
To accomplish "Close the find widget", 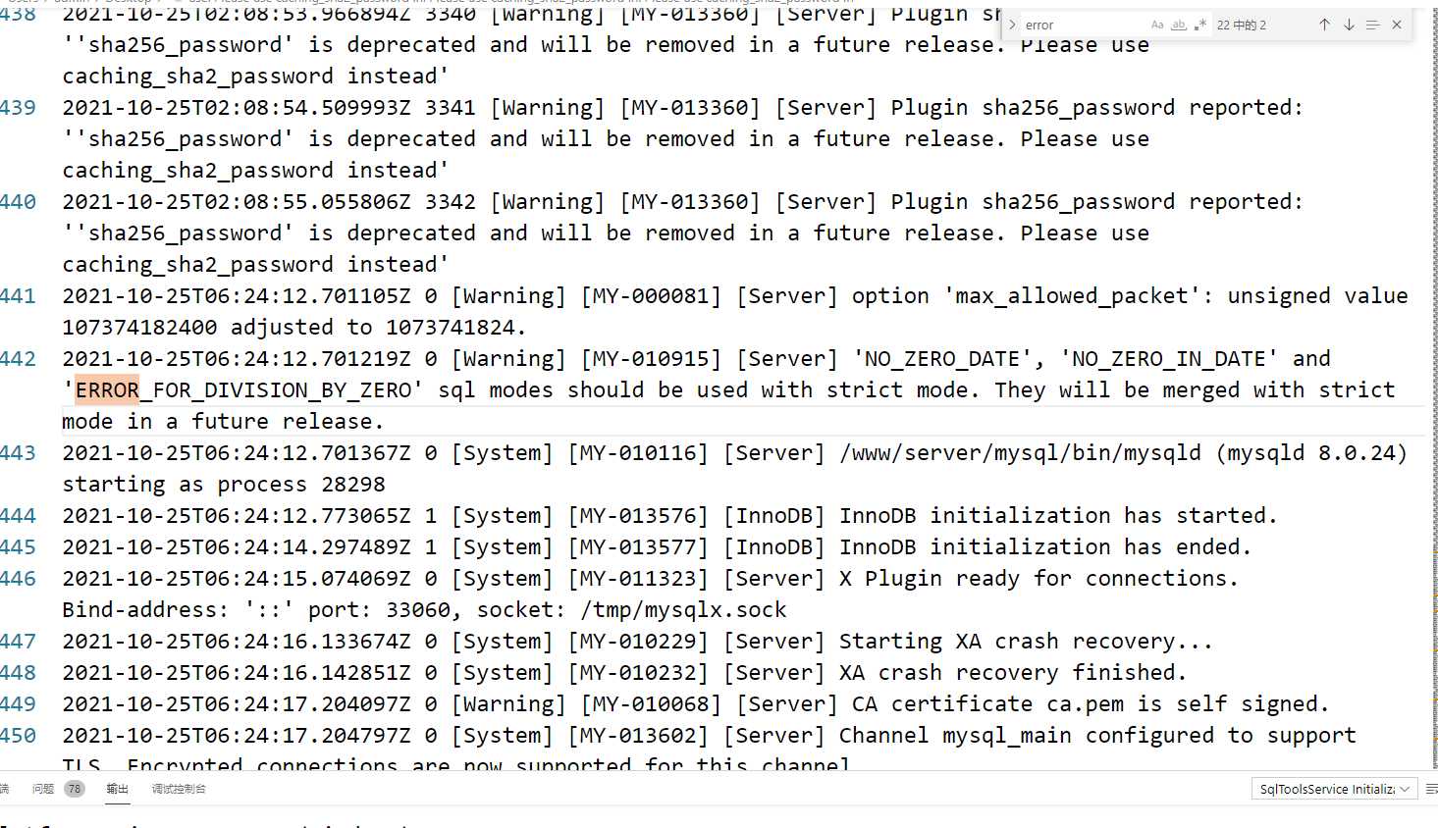I will [1397, 25].
